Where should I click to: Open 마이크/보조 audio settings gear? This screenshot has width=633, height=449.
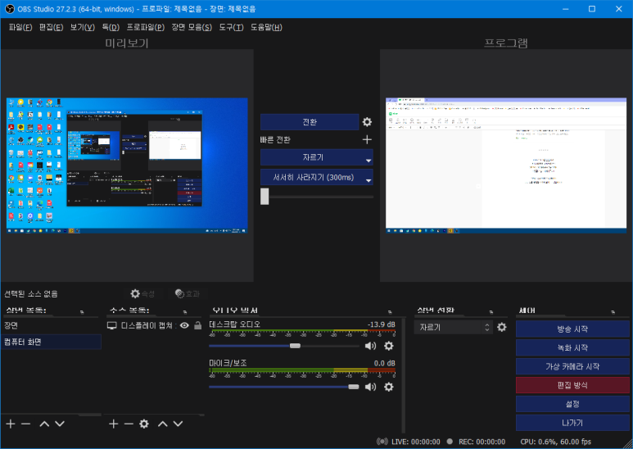(389, 387)
